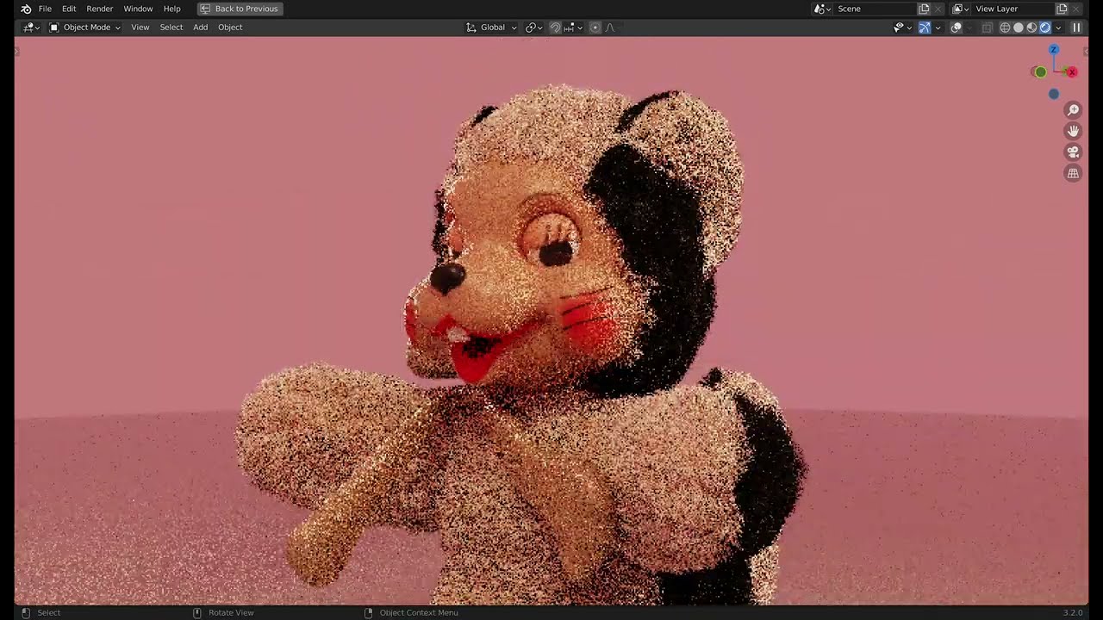The height and width of the screenshot is (620, 1103).
Task: Click the blue Z axis gizmo handle
Action: click(1054, 50)
